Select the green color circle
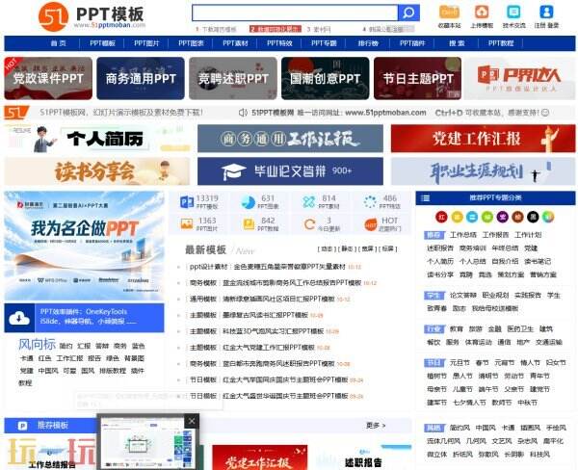578x470 pixels. (486, 217)
